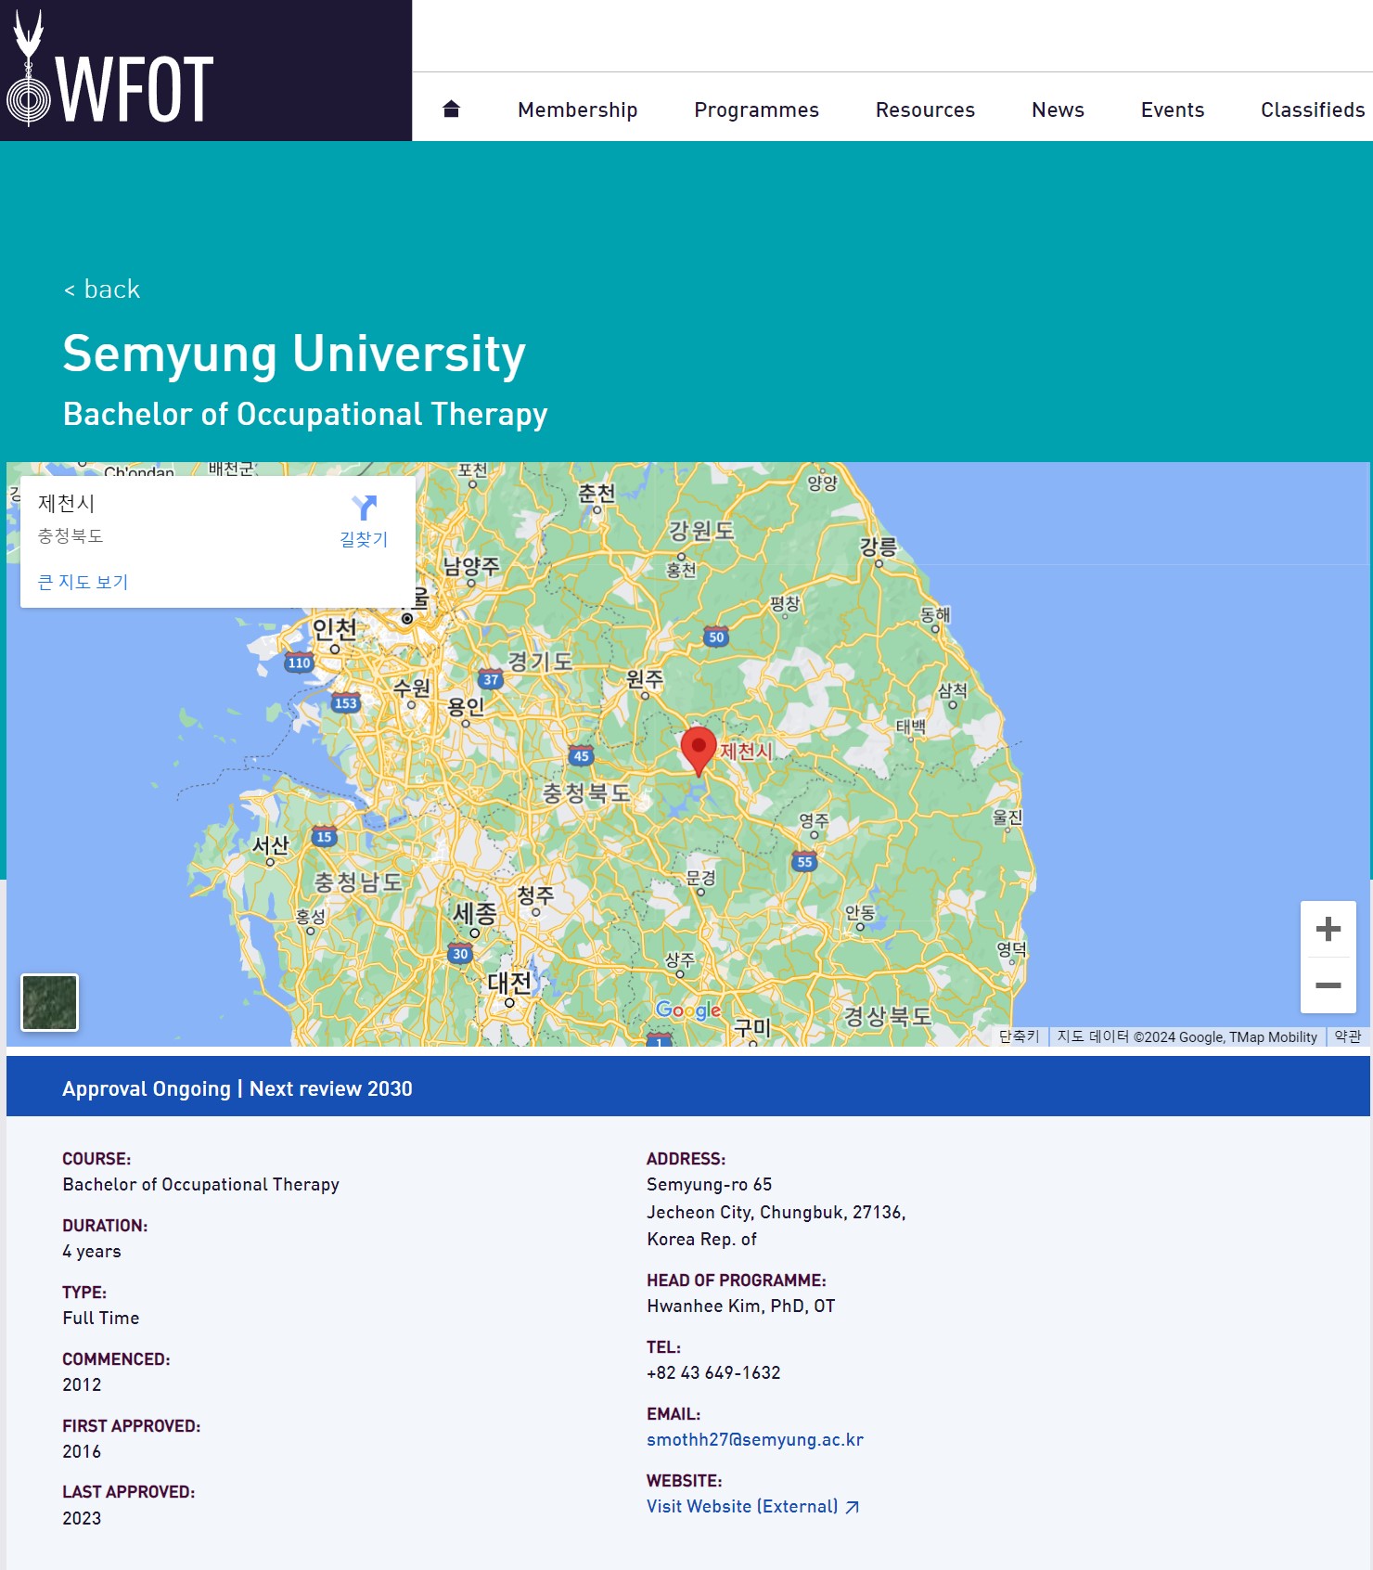
Task: Switch to satellite view thumbnail
Action: (x=50, y=1002)
